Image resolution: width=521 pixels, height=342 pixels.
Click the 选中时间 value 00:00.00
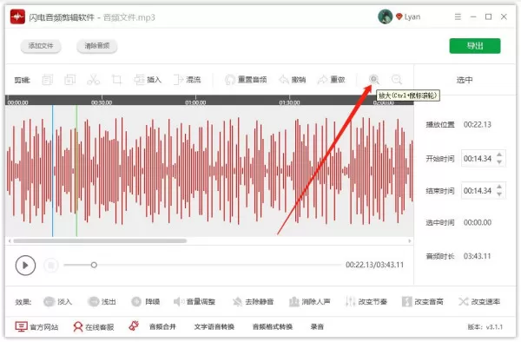pos(478,222)
